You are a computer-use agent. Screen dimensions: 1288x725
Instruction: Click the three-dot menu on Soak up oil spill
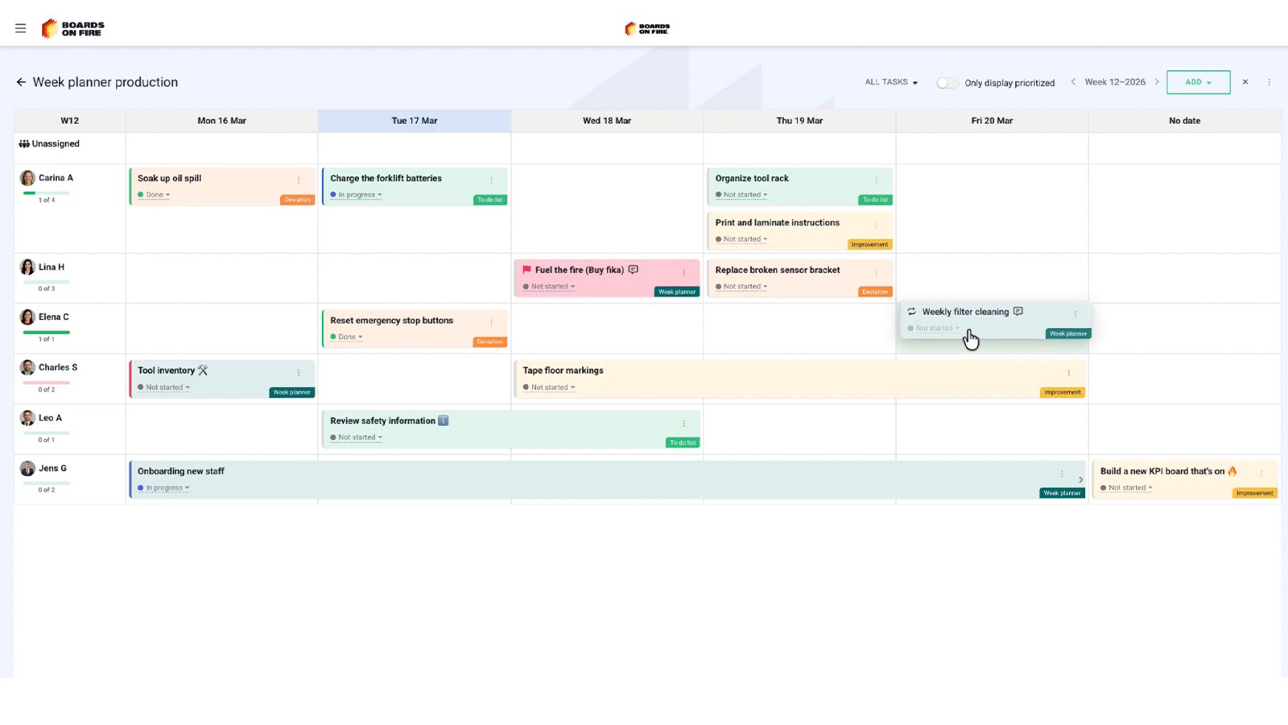(299, 180)
